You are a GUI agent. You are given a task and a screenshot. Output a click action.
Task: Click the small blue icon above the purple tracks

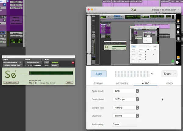click(8, 1)
